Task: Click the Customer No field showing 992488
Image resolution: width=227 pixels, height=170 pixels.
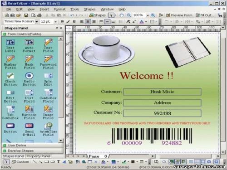Action: tap(162, 113)
